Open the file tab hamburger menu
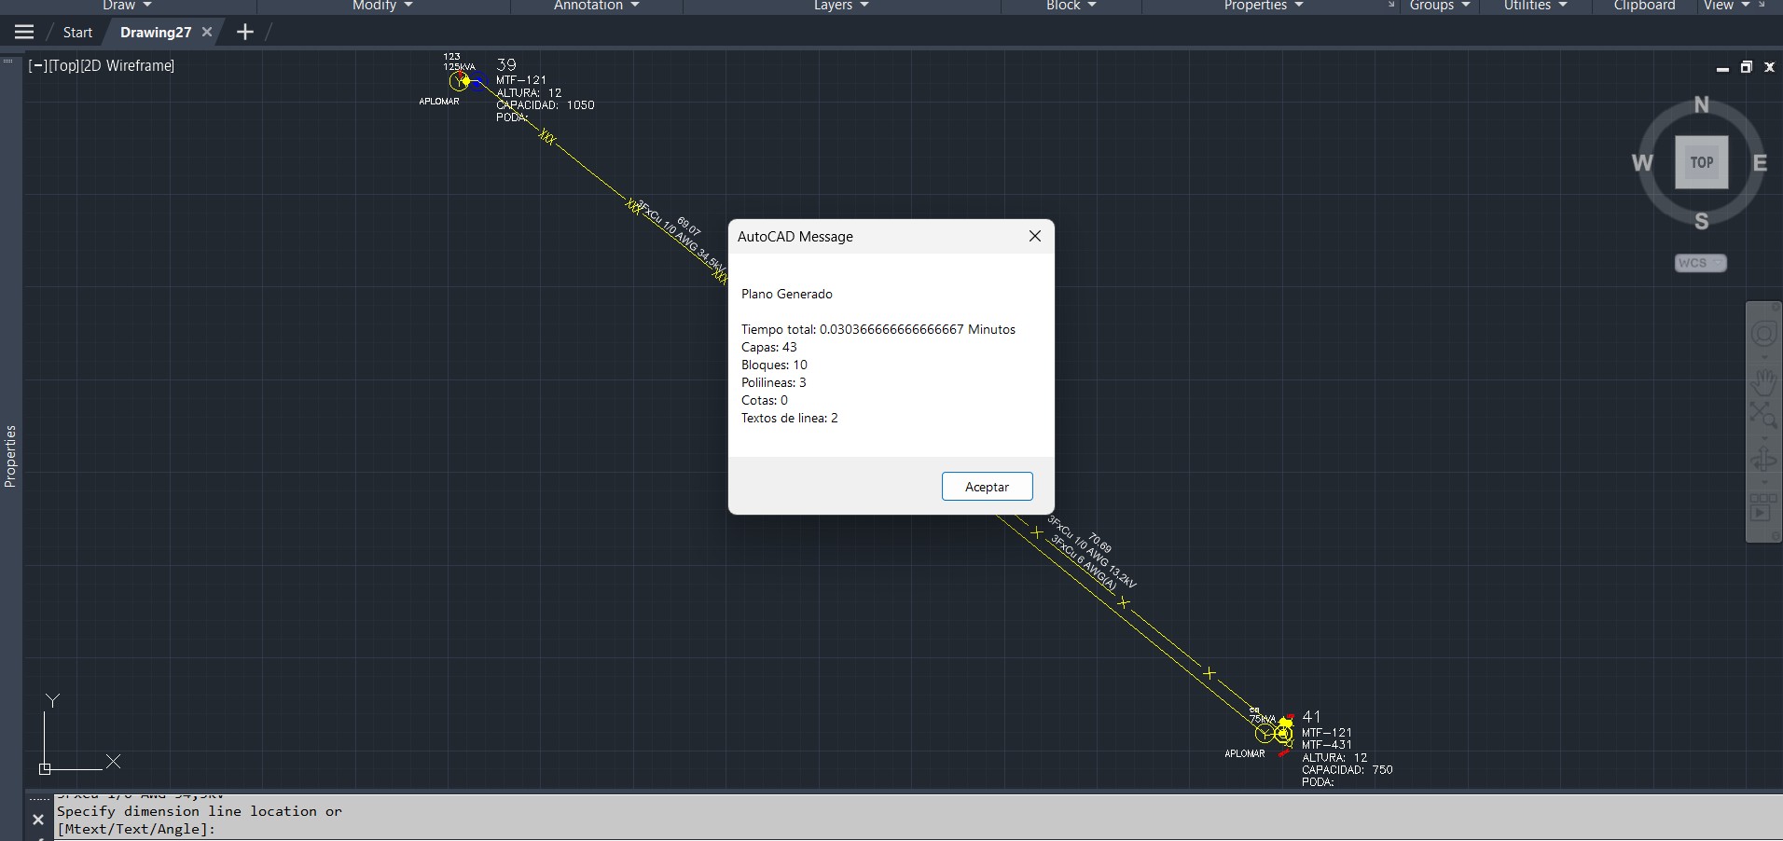This screenshot has height=841, width=1783. tap(24, 32)
